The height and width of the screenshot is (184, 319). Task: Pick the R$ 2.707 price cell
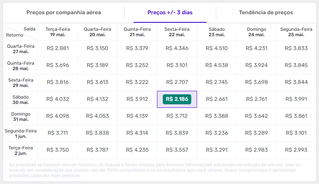click(x=177, y=82)
